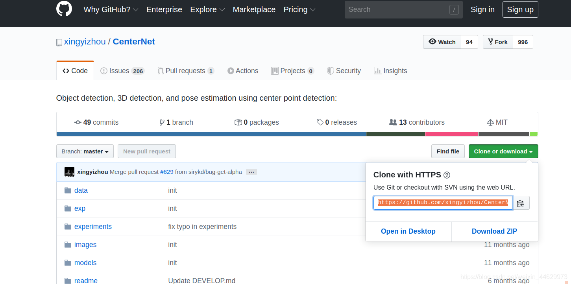
Task: Focus the GitHub search field
Action: [397, 9]
